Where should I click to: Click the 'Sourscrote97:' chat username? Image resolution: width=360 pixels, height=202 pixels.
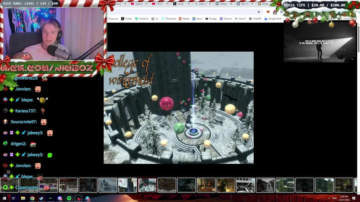(24, 122)
